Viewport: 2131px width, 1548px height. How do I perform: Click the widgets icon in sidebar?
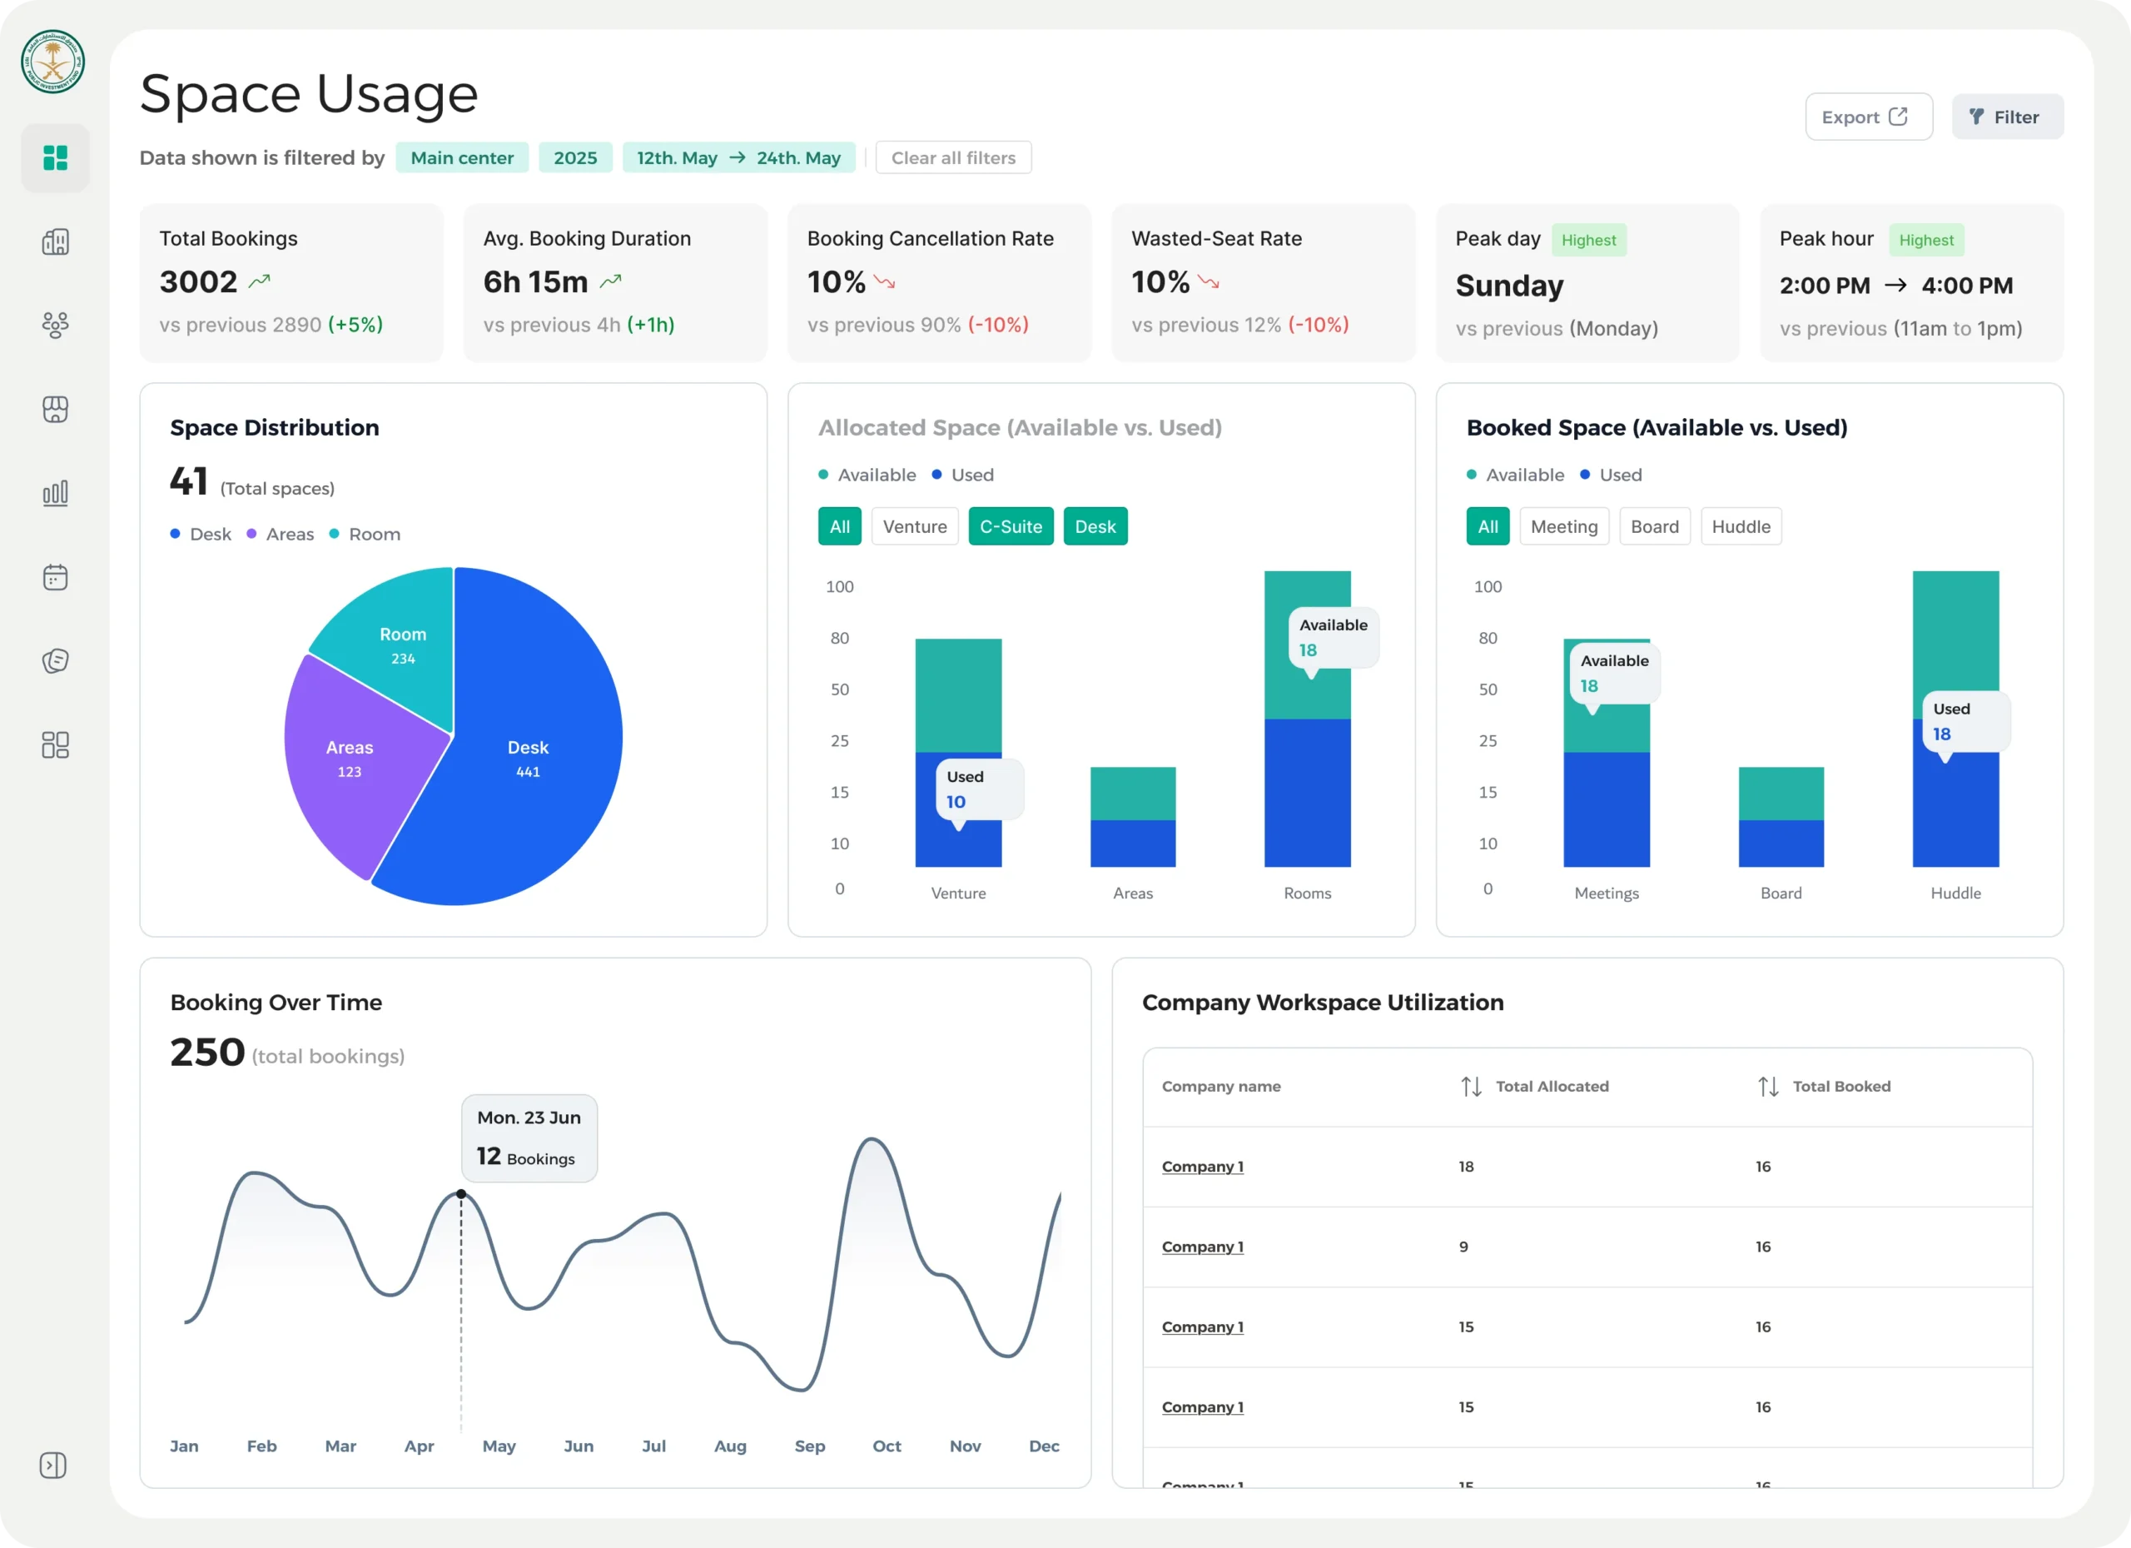tap(56, 744)
